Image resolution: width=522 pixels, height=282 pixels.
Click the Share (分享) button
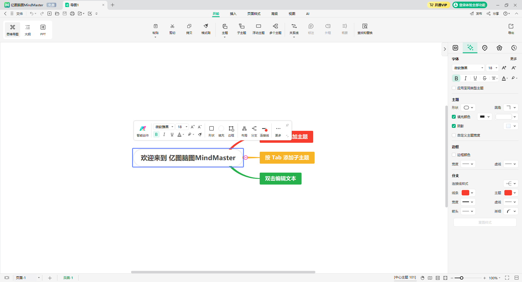click(x=493, y=14)
